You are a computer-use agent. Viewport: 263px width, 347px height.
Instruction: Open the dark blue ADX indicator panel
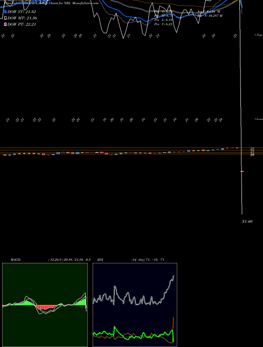135,305
